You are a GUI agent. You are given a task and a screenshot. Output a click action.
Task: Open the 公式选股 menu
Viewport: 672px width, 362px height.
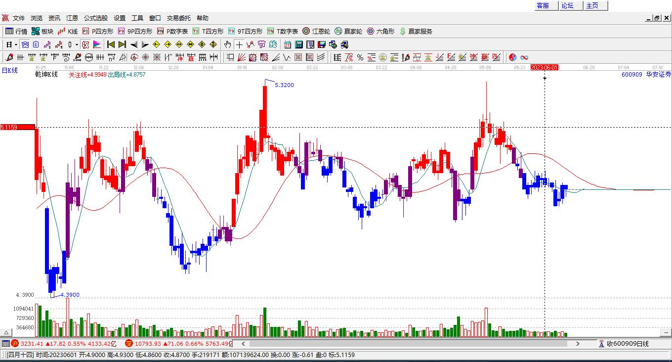pyautogui.click(x=96, y=18)
